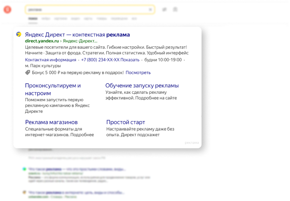Click 'Посмотреть' next to the bonus offer

pos(138,73)
